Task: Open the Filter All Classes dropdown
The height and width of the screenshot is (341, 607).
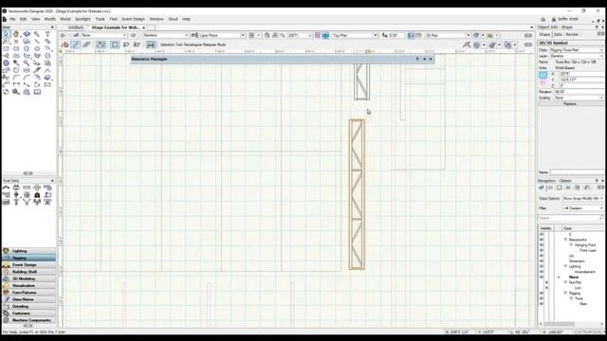Action: point(582,208)
